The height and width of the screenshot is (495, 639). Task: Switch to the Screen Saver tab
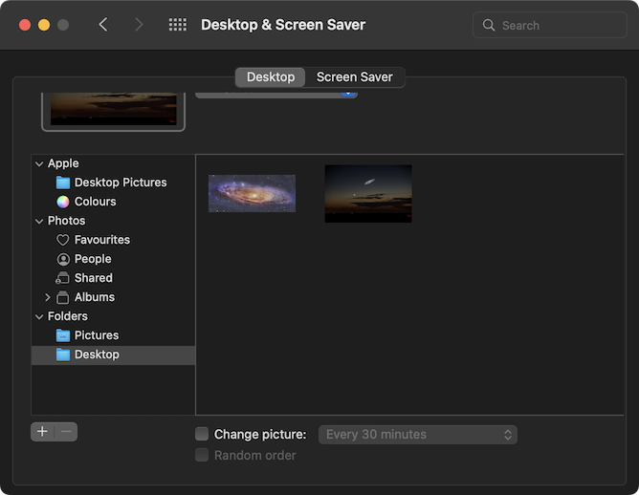355,77
